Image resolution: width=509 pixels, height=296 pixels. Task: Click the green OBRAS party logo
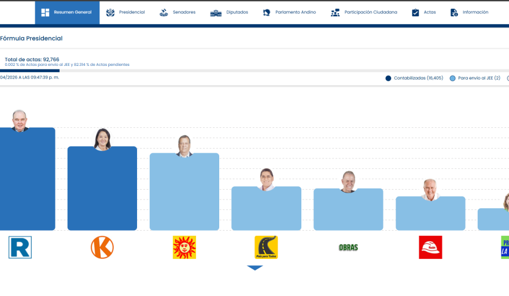pos(348,247)
